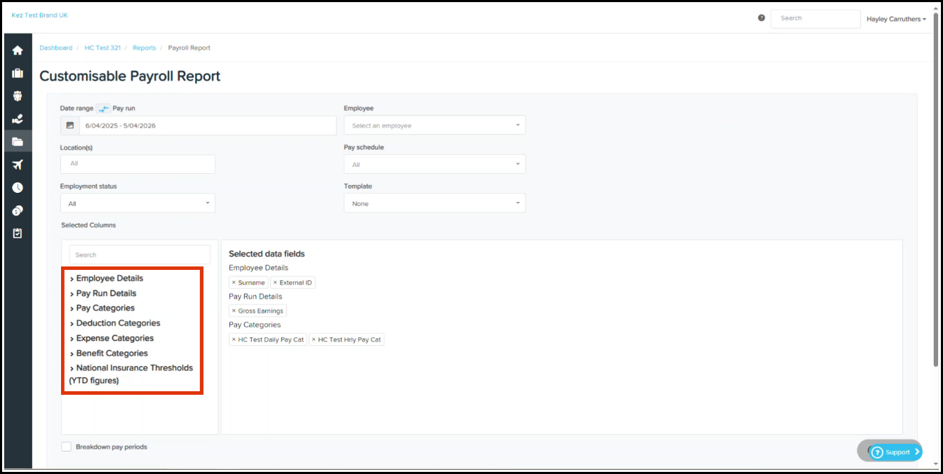The image size is (943, 474).
Task: Open the Template dropdown showing None
Action: (x=434, y=203)
